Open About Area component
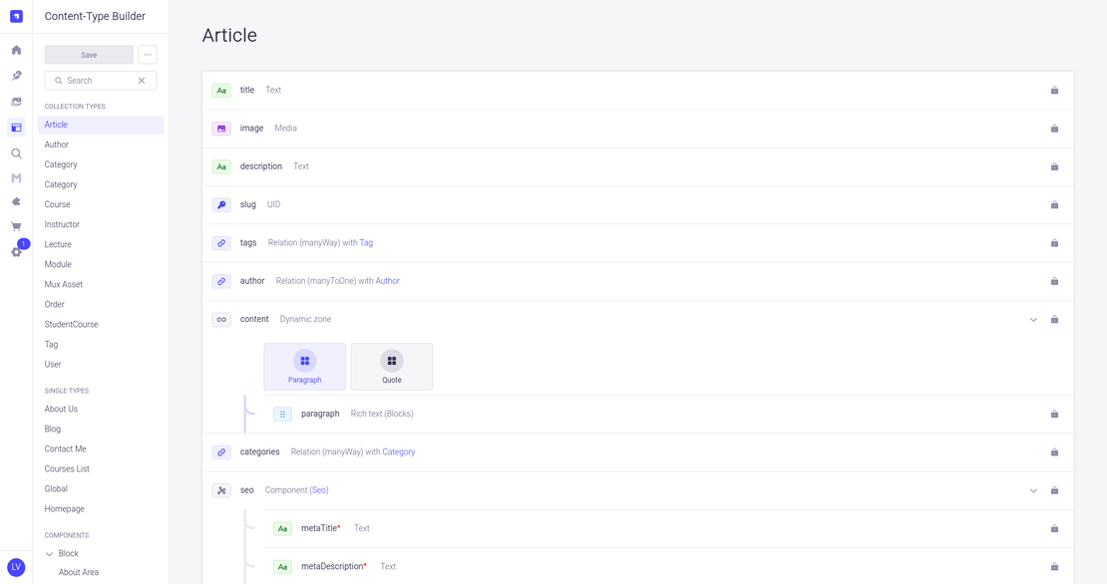 click(79, 572)
